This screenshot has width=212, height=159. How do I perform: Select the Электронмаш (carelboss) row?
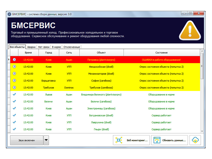[101, 108]
